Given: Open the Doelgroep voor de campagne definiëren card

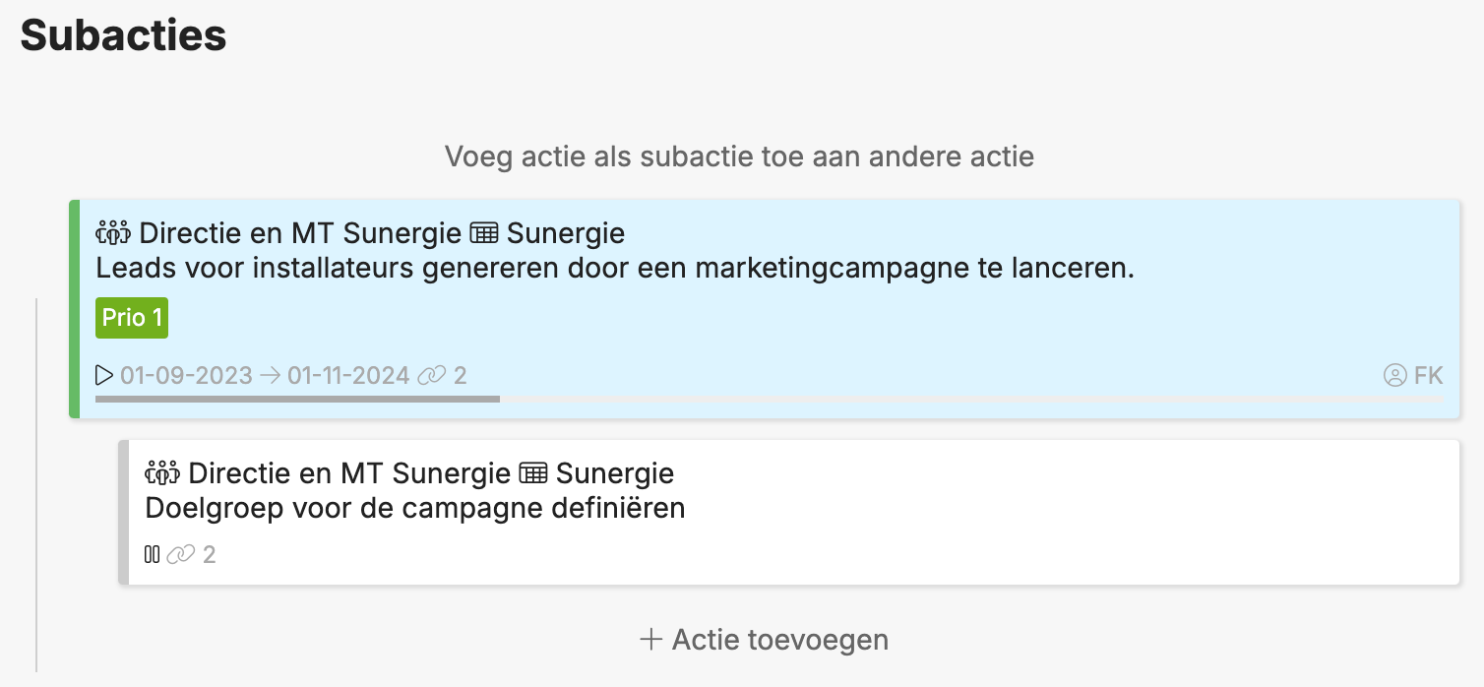Looking at the screenshot, I should [x=788, y=512].
